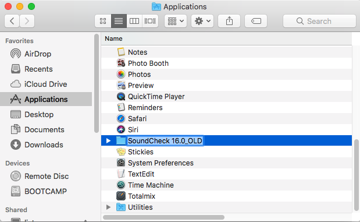Click the Share toolbar button
This screenshot has height=222, width=360.
(x=229, y=21)
